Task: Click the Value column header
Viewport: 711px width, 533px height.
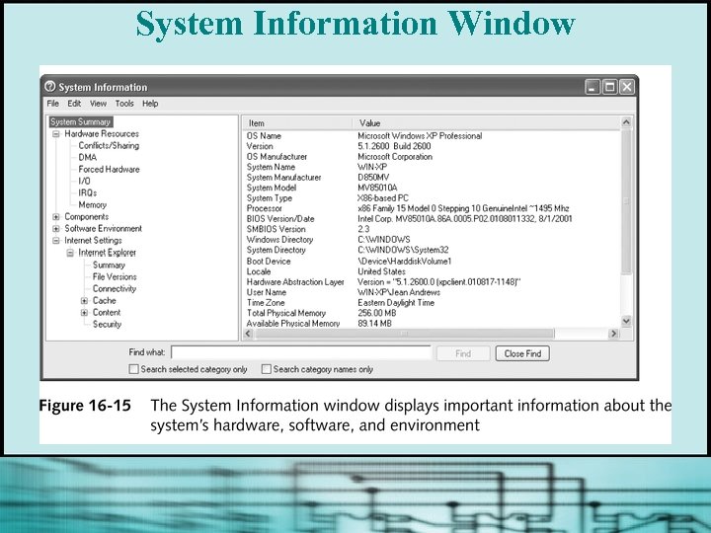Action: (486, 123)
